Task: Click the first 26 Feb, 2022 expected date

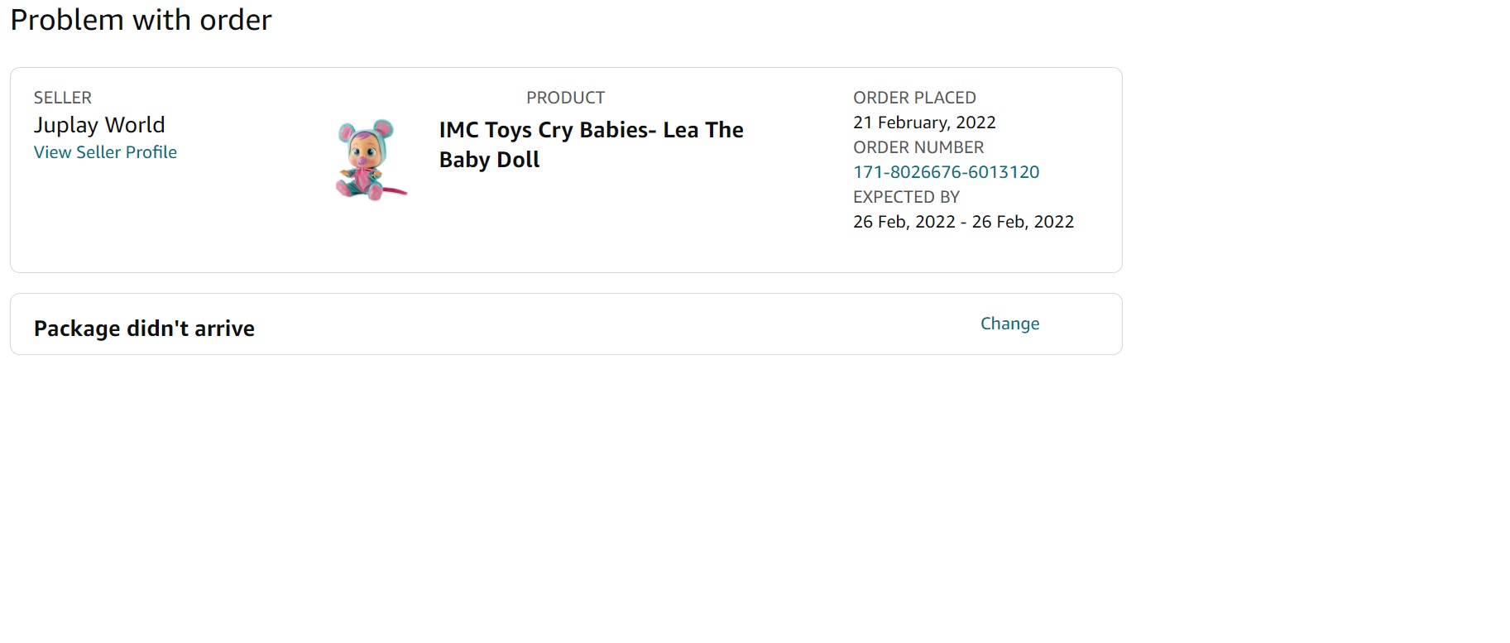Action: [x=904, y=222]
